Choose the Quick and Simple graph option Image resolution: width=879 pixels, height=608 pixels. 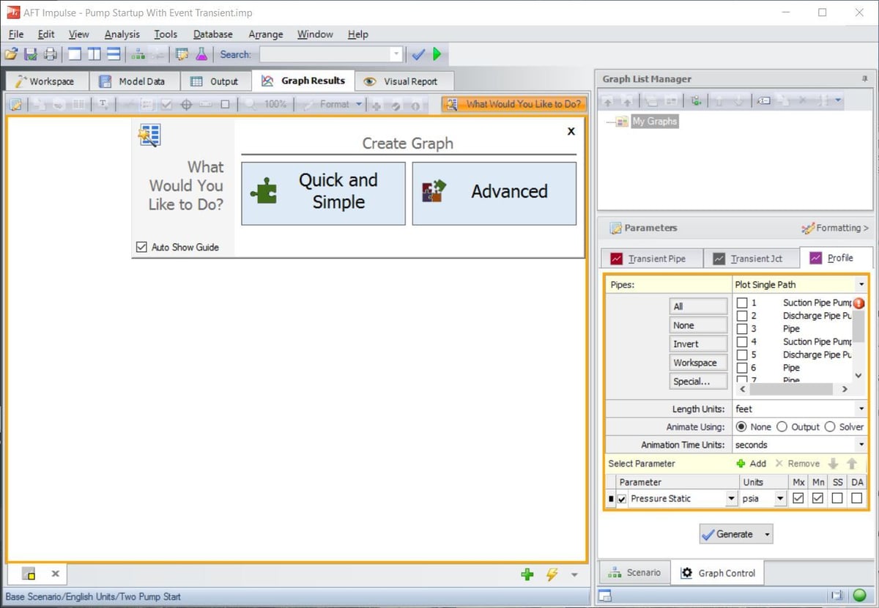tap(323, 193)
